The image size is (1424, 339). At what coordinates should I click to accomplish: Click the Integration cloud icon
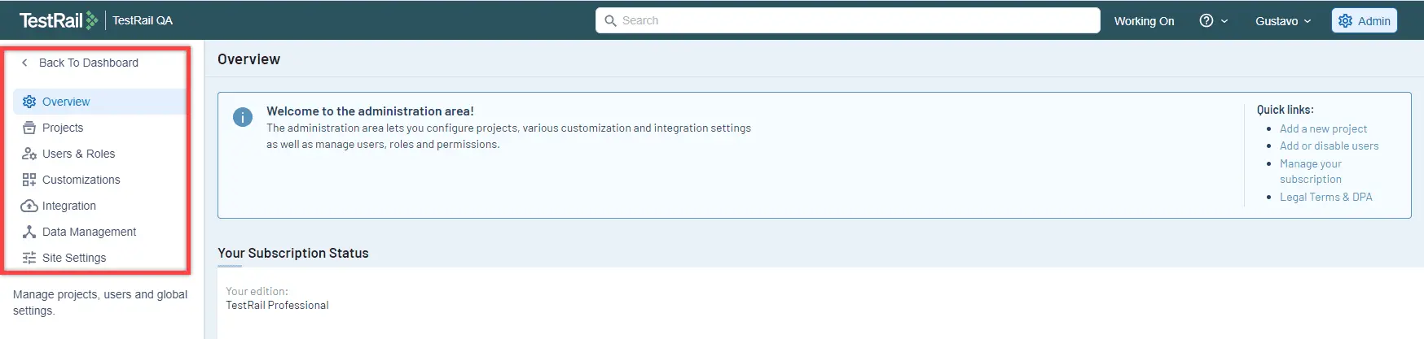[x=29, y=206]
